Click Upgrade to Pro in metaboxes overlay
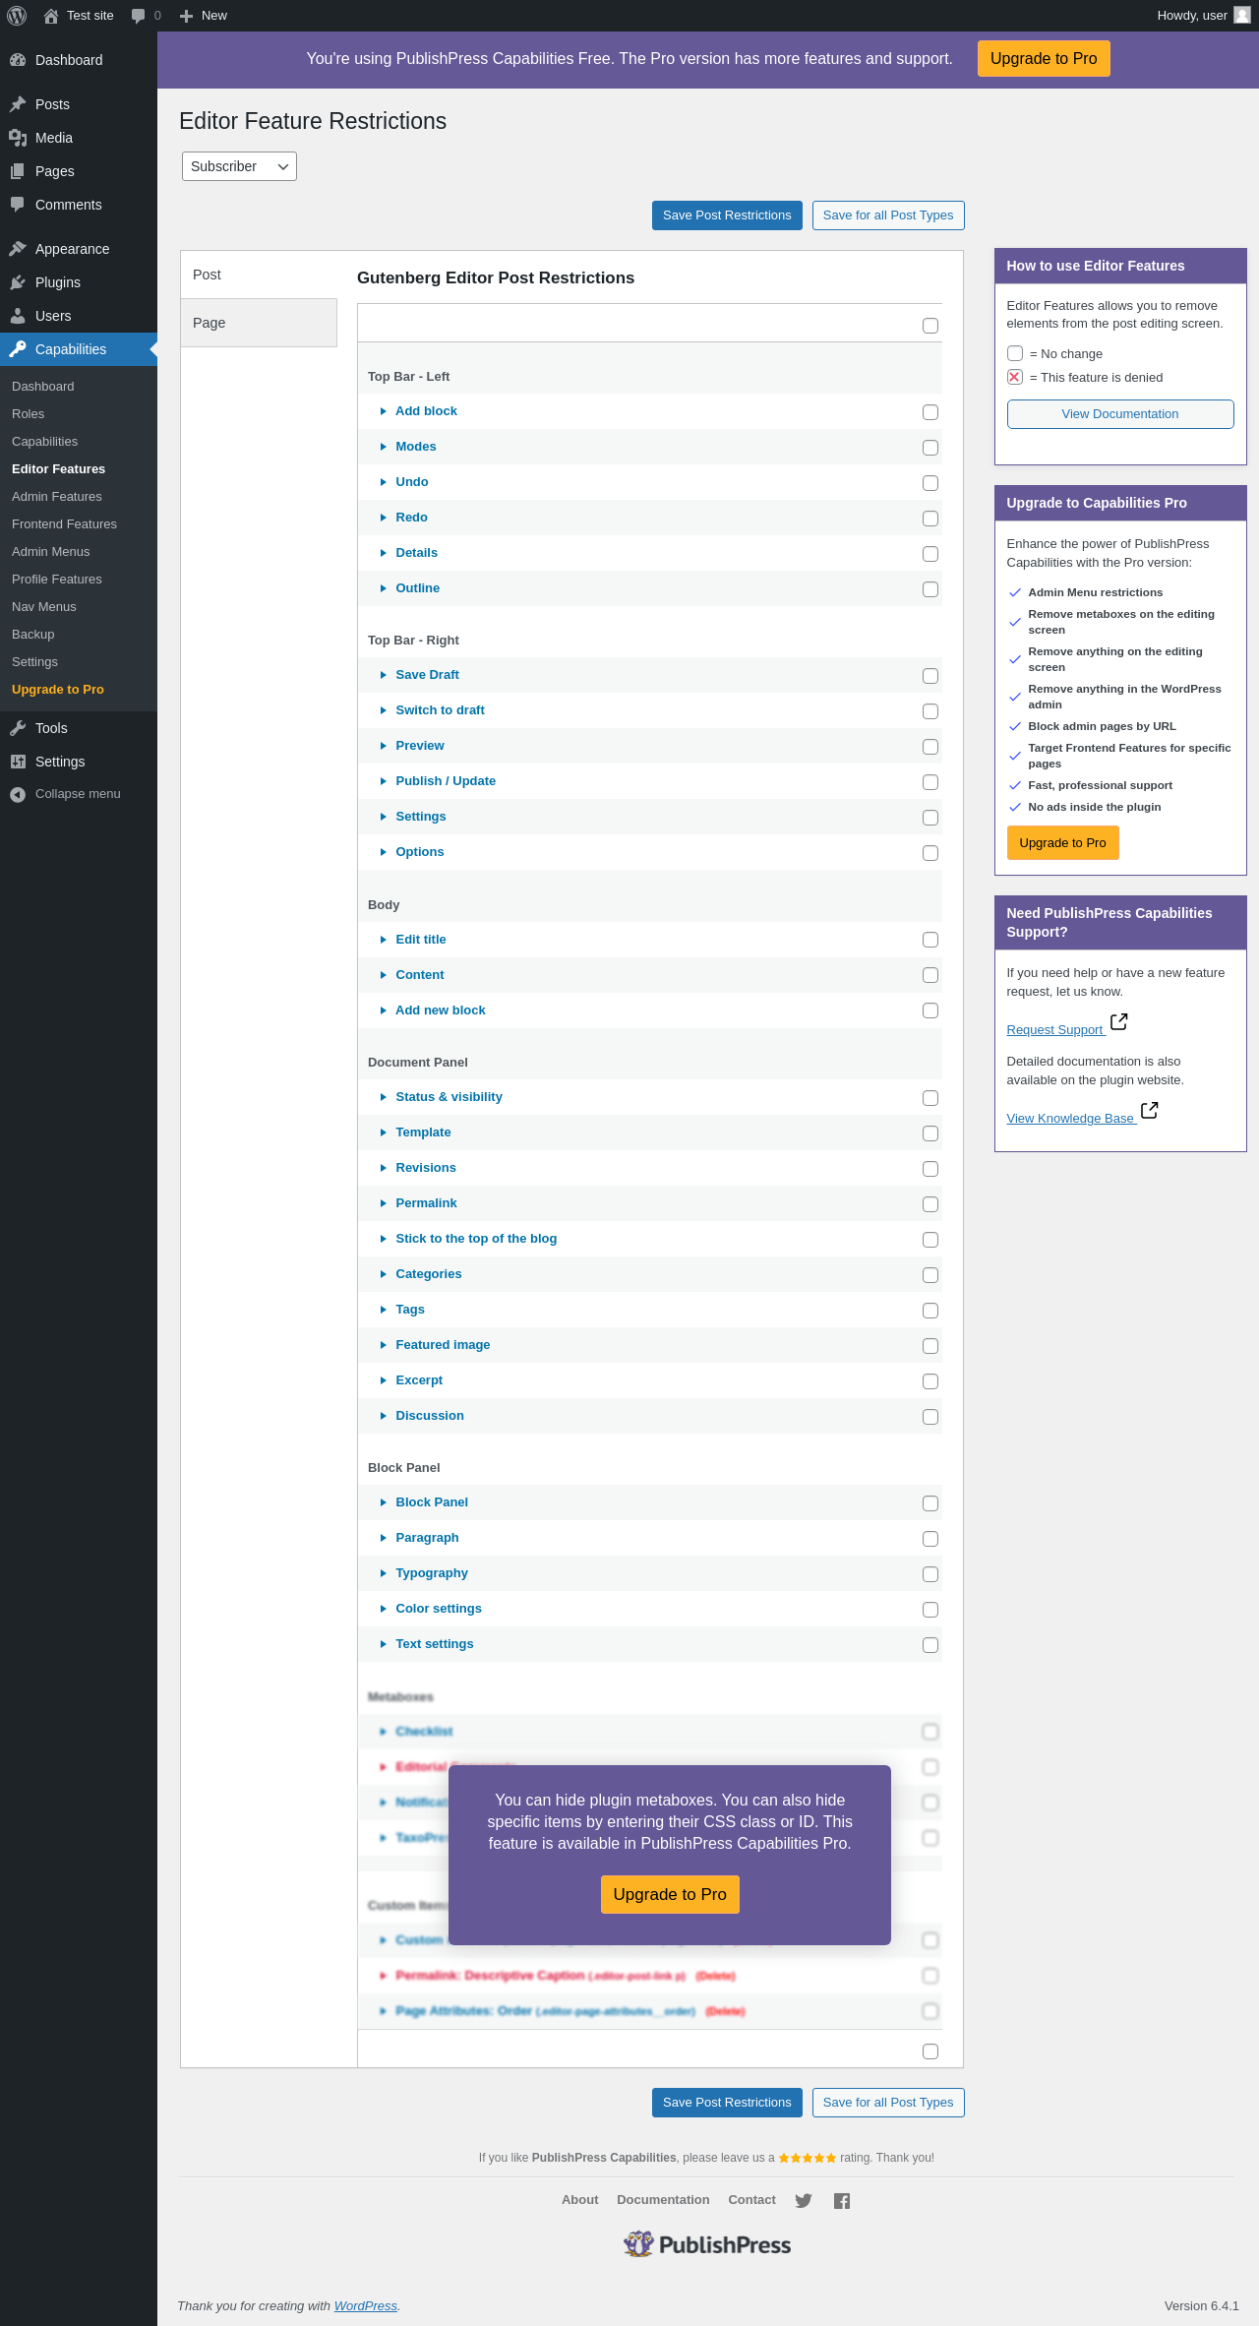 click(670, 1894)
